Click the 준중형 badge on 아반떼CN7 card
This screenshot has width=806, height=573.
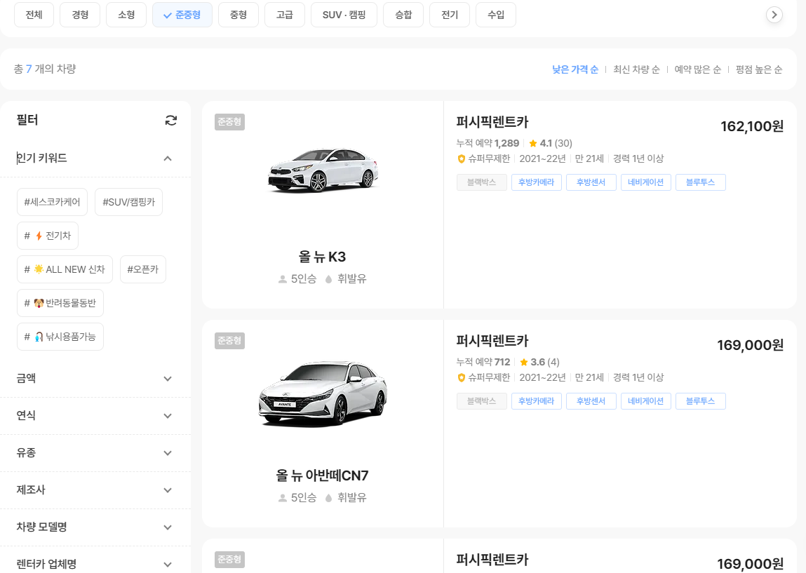pyautogui.click(x=230, y=341)
